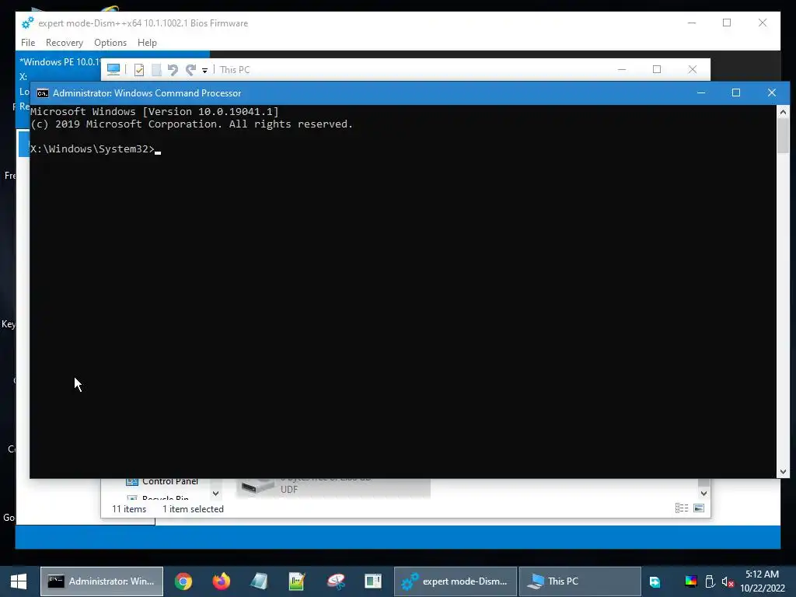Open the Options menu in Dism++

tap(110, 43)
